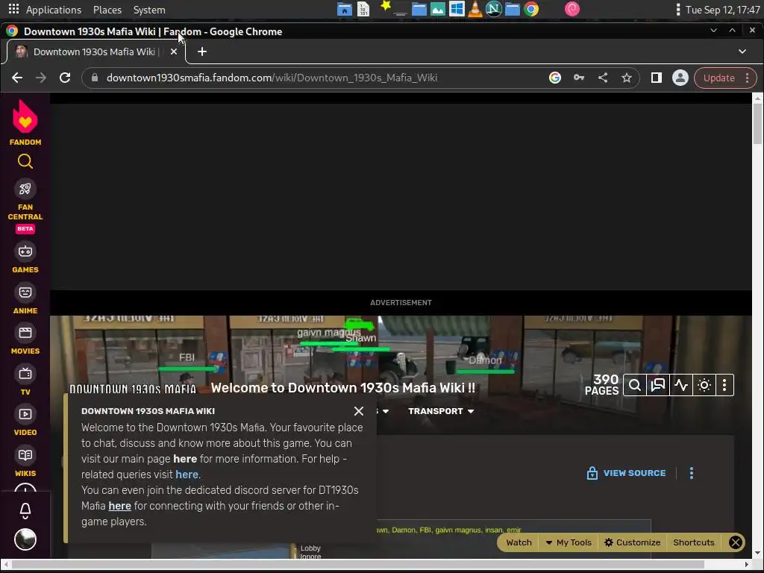Close the wiki welcome notification
This screenshot has width=764, height=573.
pyautogui.click(x=359, y=411)
